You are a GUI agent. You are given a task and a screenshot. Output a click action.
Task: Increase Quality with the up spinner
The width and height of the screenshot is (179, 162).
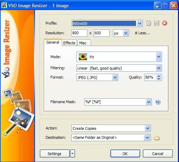pos(159,76)
